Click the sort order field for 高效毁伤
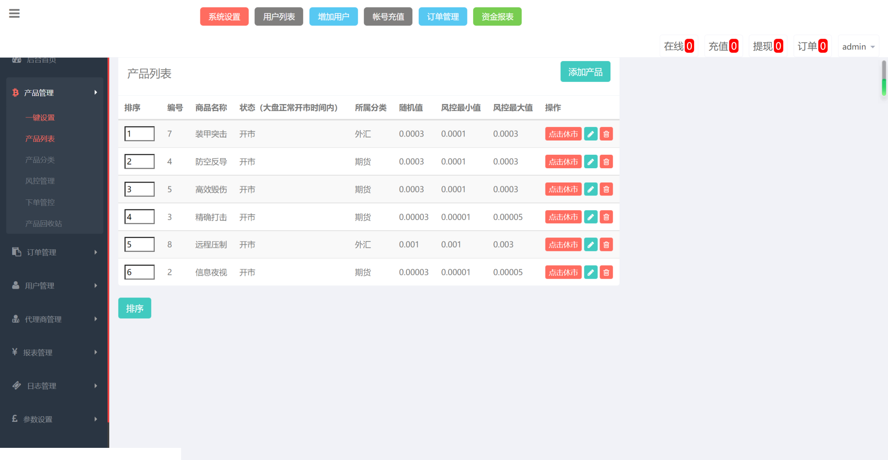The width and height of the screenshot is (888, 460). pyautogui.click(x=140, y=189)
